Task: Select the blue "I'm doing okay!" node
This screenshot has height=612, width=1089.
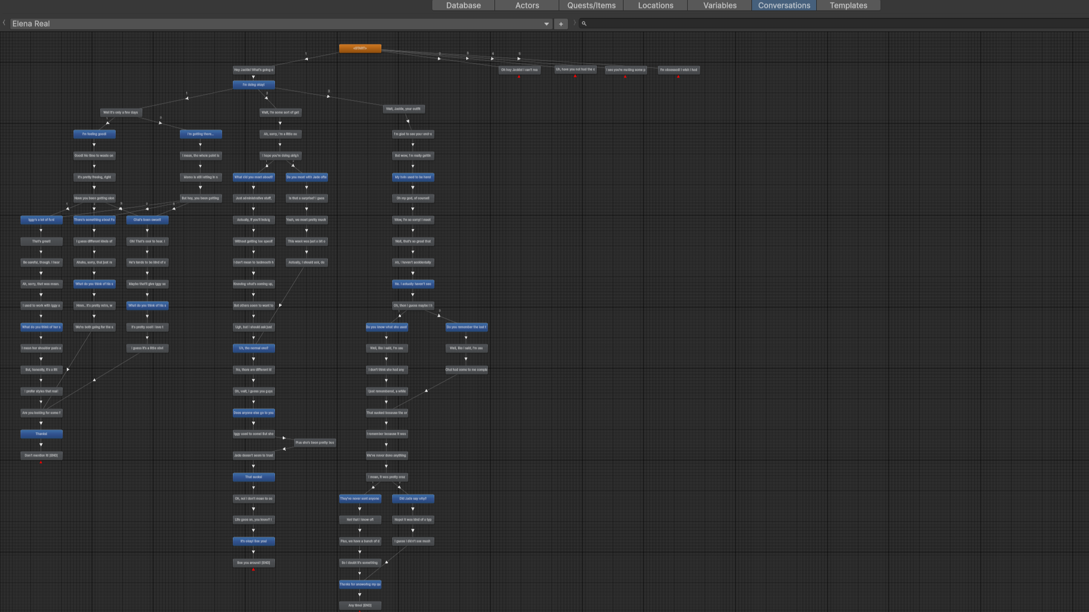Action: tap(254, 85)
